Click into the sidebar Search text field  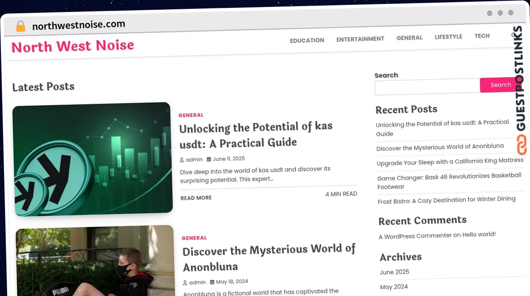coord(427,87)
